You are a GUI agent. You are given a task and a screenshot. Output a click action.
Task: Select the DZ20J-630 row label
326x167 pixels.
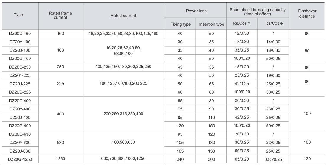20,151
